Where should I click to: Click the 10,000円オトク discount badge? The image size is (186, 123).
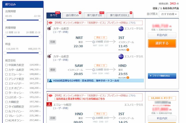162,98
